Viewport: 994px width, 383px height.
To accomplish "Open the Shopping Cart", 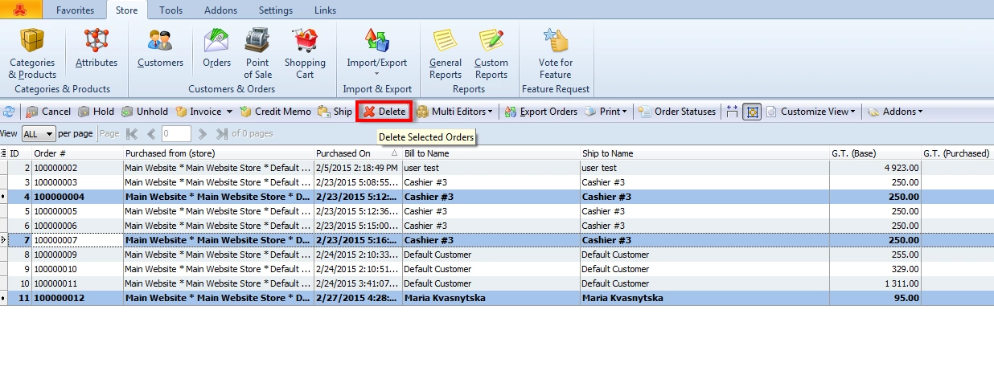I will 305,53.
